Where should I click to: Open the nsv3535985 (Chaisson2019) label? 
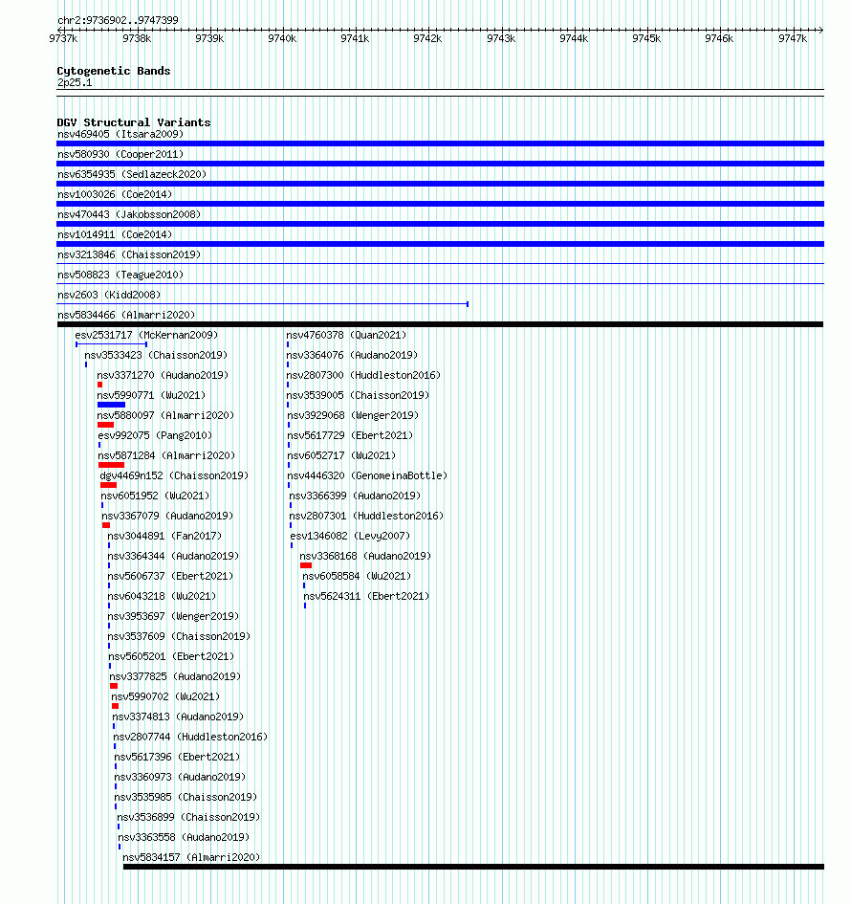(x=185, y=798)
